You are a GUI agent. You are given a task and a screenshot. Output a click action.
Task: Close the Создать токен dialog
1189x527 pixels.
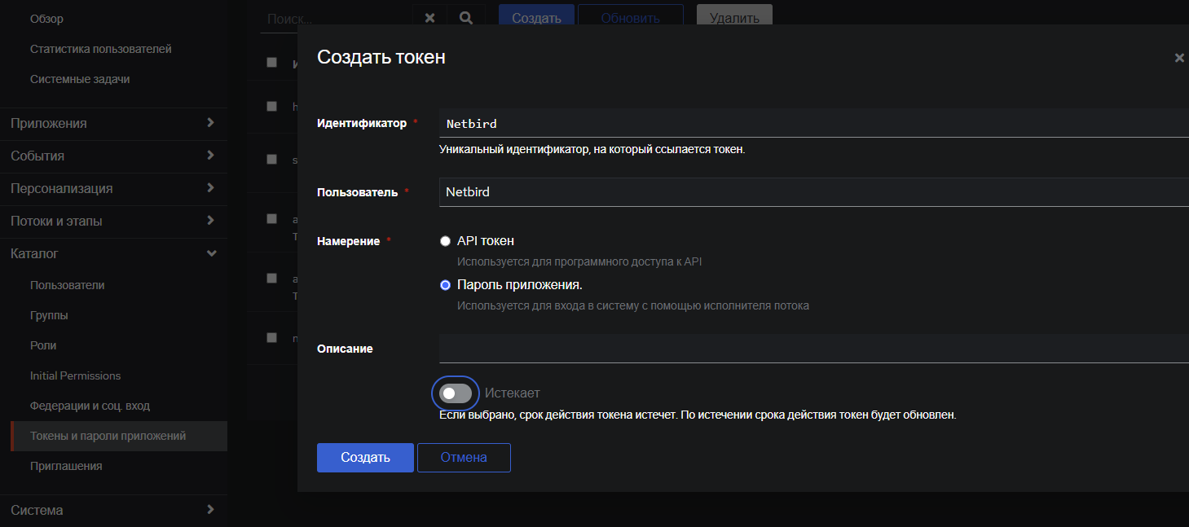tap(1178, 58)
